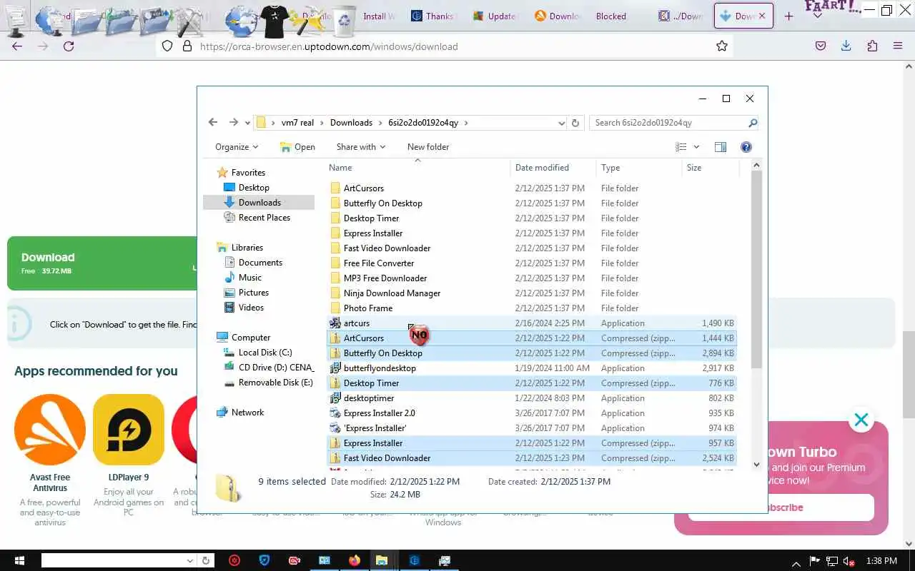The image size is (915, 571).
Task: Open taskbar search box dropdown arrow
Action: click(x=190, y=560)
